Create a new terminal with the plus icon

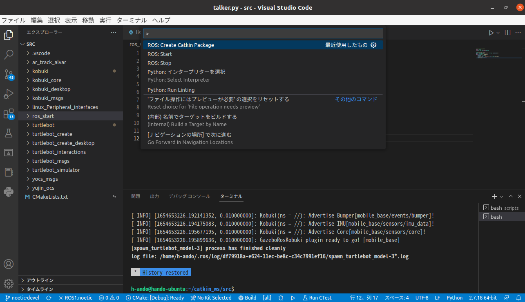pyautogui.click(x=494, y=196)
